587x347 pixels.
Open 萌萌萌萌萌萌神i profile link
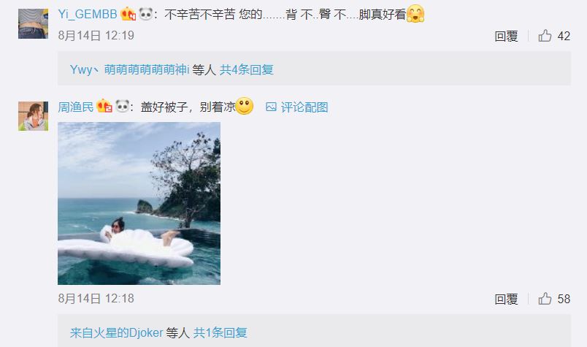[x=147, y=69]
